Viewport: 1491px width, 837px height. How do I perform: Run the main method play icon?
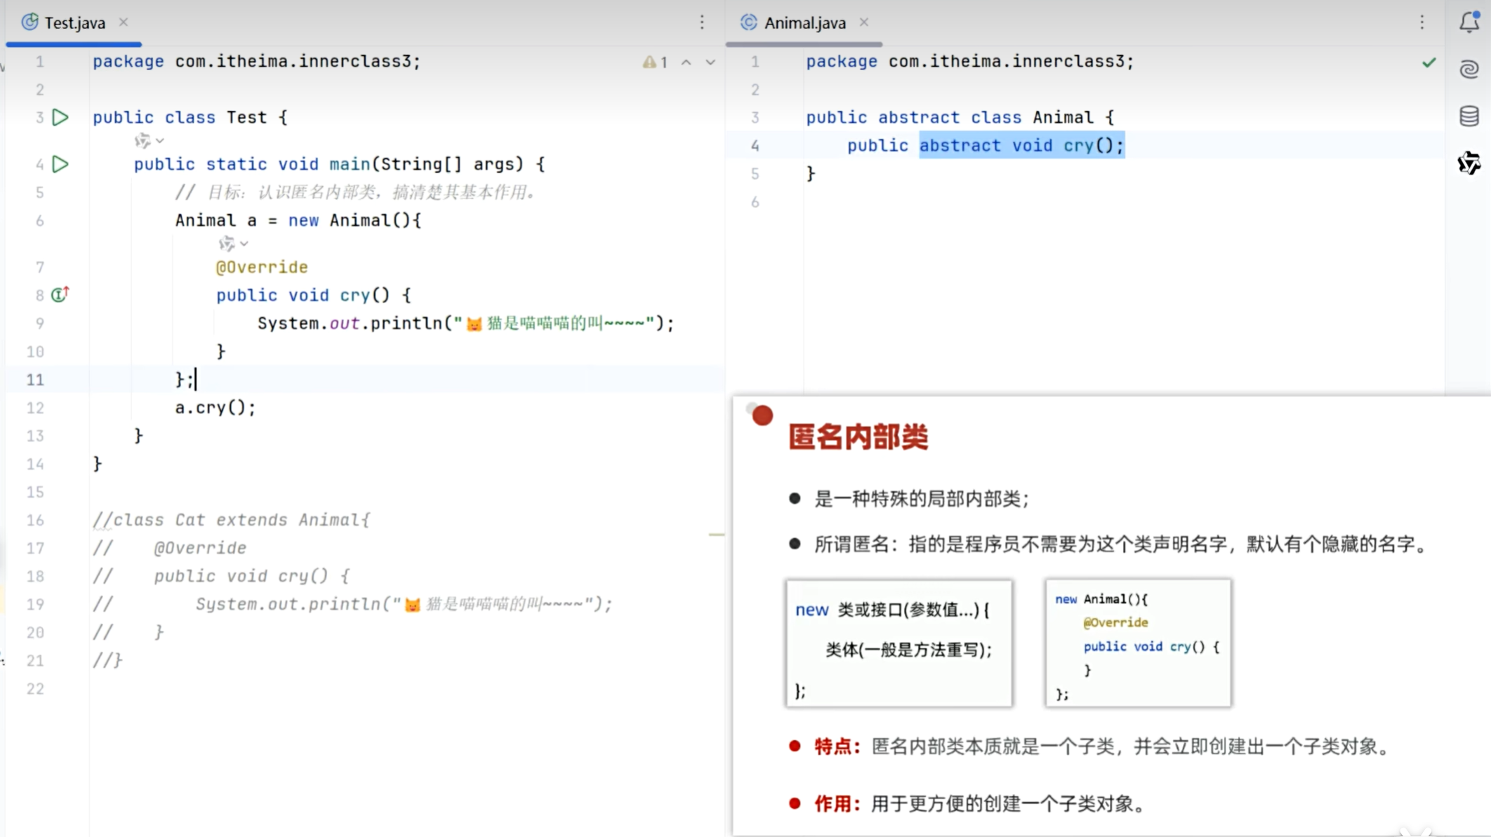tap(60, 164)
